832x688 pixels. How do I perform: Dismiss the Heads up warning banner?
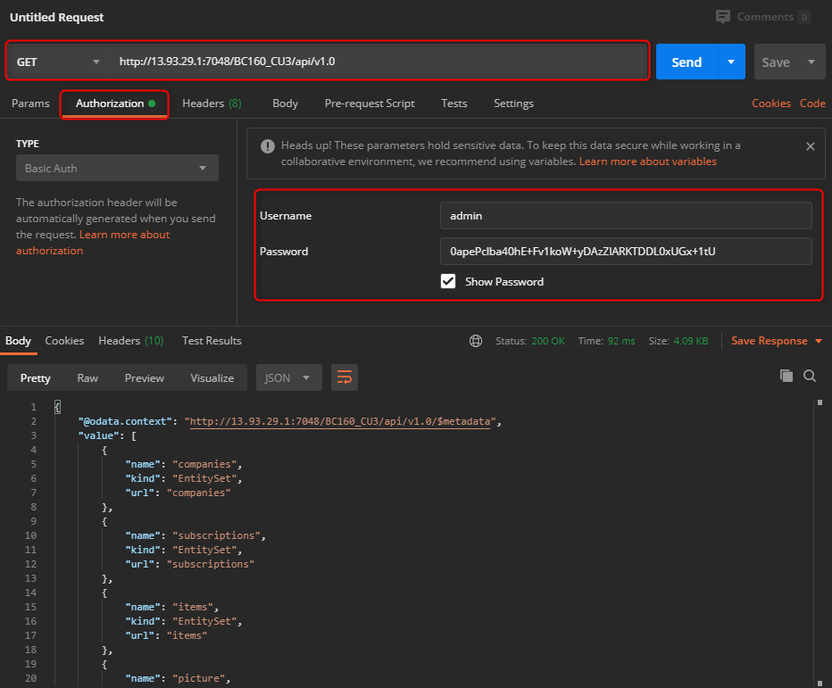811,146
